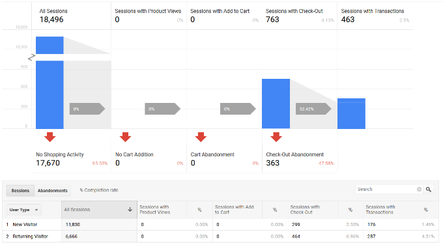The image size is (443, 243).
Task: Click the Returning Visitor row label
Action: click(x=30, y=236)
